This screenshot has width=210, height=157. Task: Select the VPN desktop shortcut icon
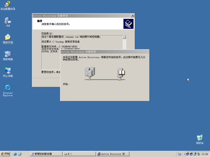[x=8, y=22]
